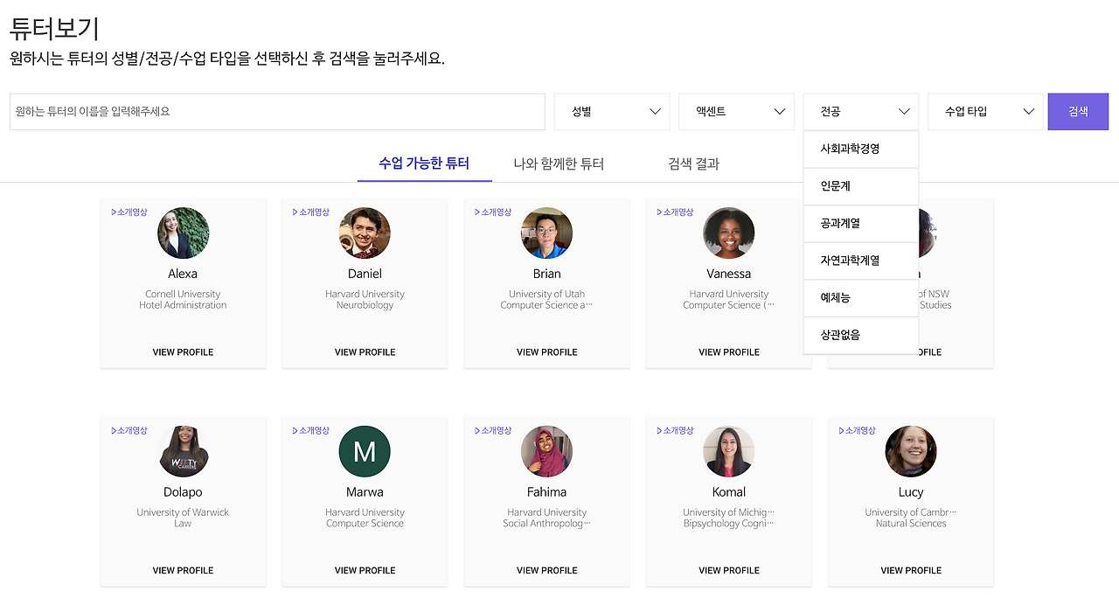Screen dimensions: 1119x605
Task: Play Fahima's 소개영상 intro video
Action: (492, 429)
